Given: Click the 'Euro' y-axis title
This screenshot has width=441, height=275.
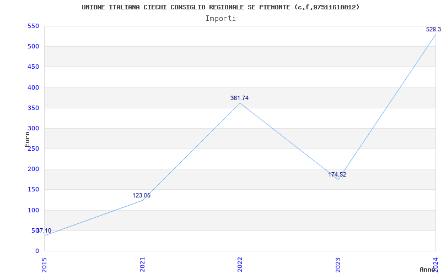Looking at the screenshot, I should click(x=28, y=139).
